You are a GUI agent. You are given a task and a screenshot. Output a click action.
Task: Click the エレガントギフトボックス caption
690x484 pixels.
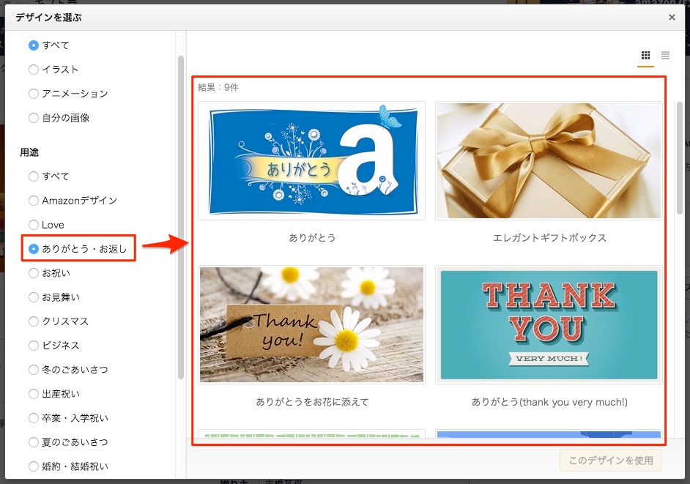[549, 238]
